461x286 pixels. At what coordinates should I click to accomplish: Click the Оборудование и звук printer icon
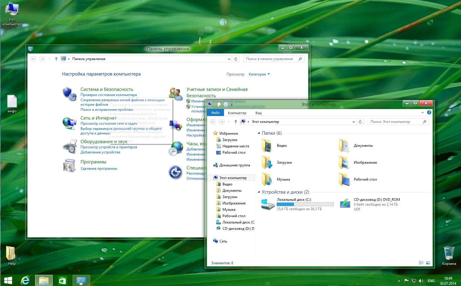click(x=70, y=146)
